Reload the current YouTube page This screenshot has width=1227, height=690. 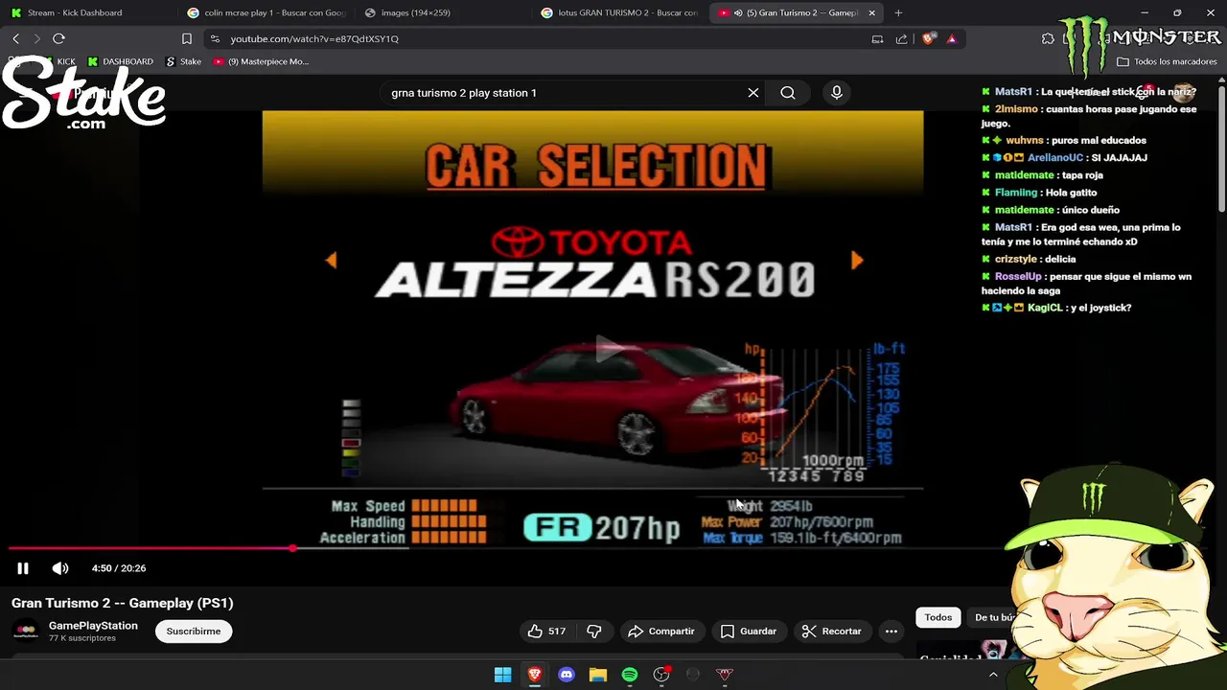(x=58, y=38)
